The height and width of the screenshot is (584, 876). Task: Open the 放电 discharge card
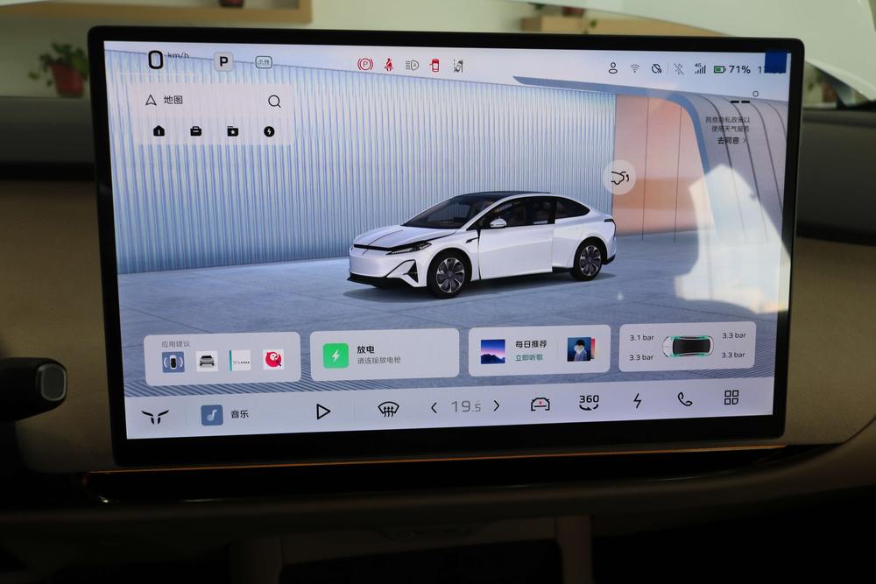point(385,355)
